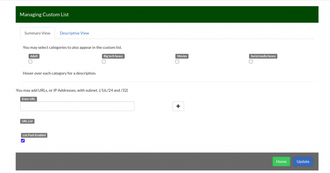
Task: Select the Summary View tab
Action: [x=37, y=33]
